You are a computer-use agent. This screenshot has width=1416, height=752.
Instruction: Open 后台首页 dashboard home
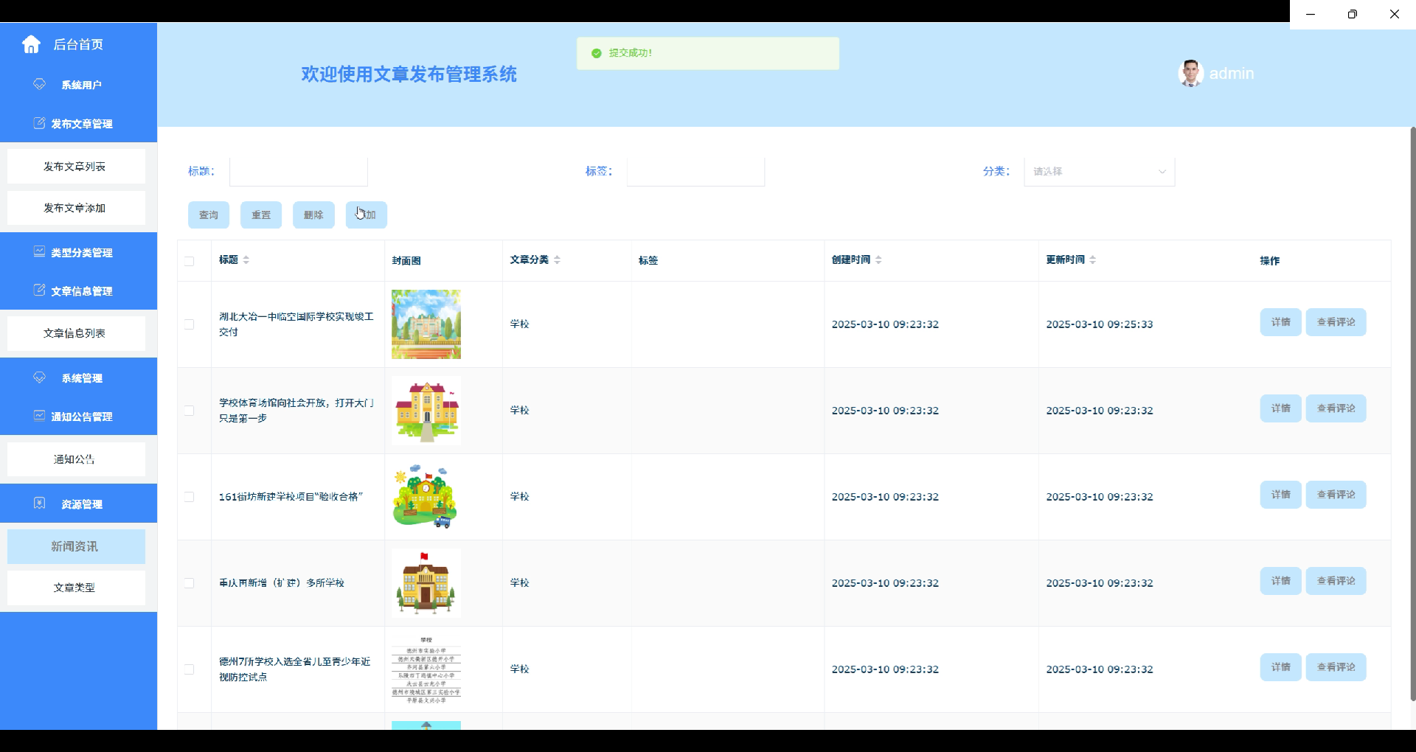(x=78, y=44)
